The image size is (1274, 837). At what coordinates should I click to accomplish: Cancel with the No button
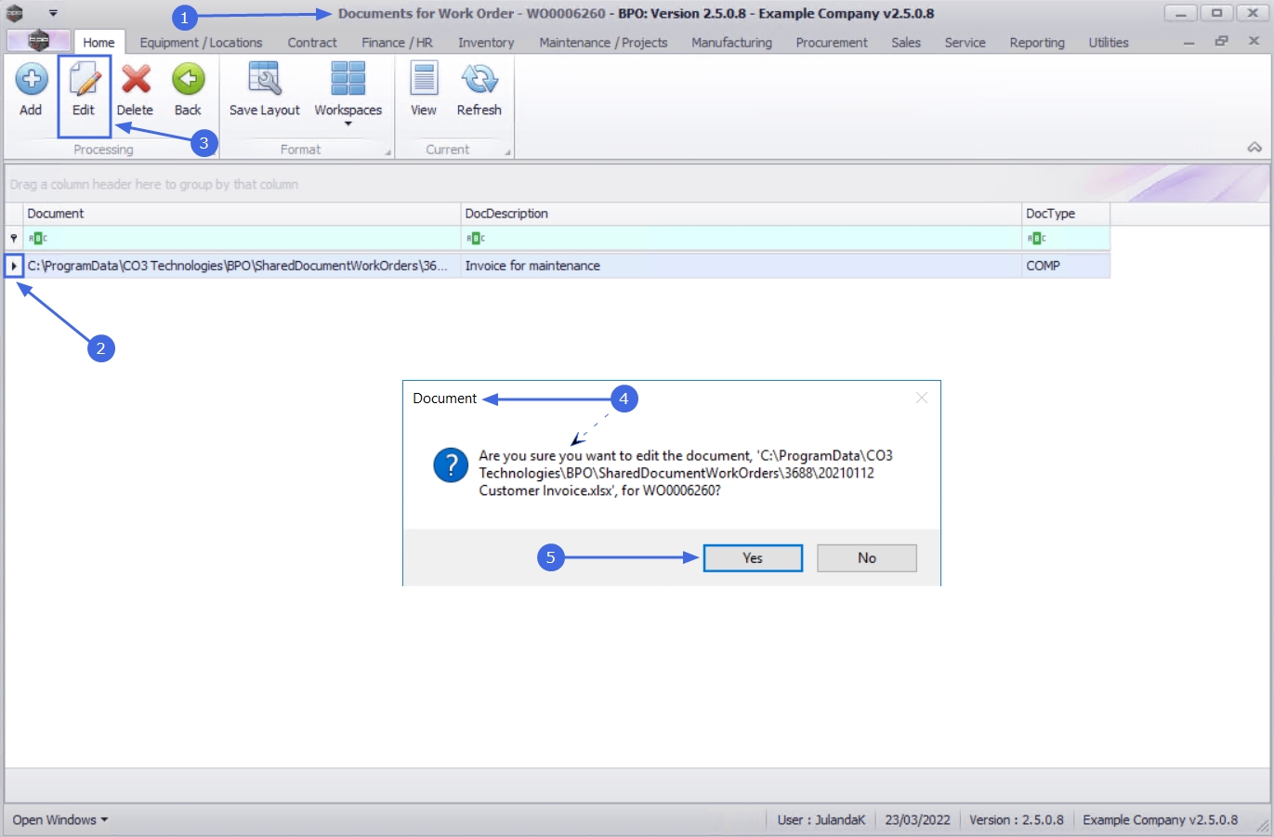[x=867, y=558]
